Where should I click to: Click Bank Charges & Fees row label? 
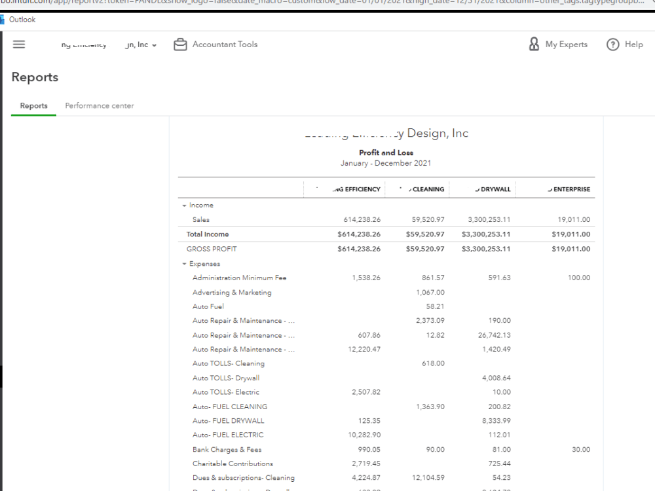coord(227,450)
